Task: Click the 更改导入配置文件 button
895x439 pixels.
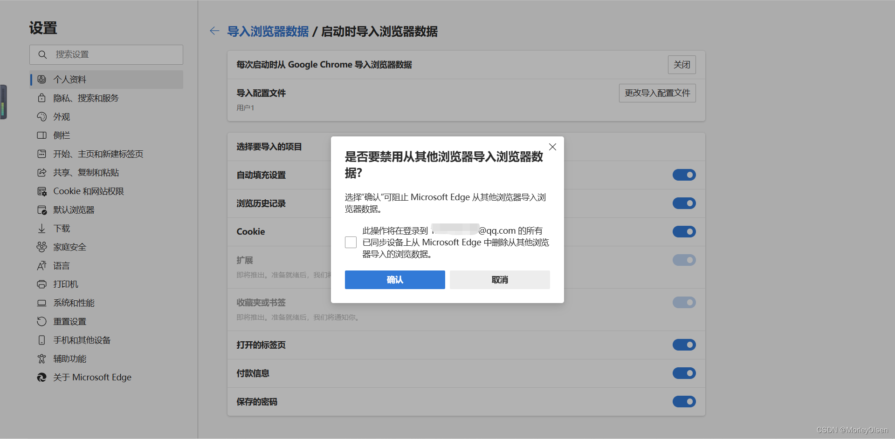Action: [x=657, y=93]
